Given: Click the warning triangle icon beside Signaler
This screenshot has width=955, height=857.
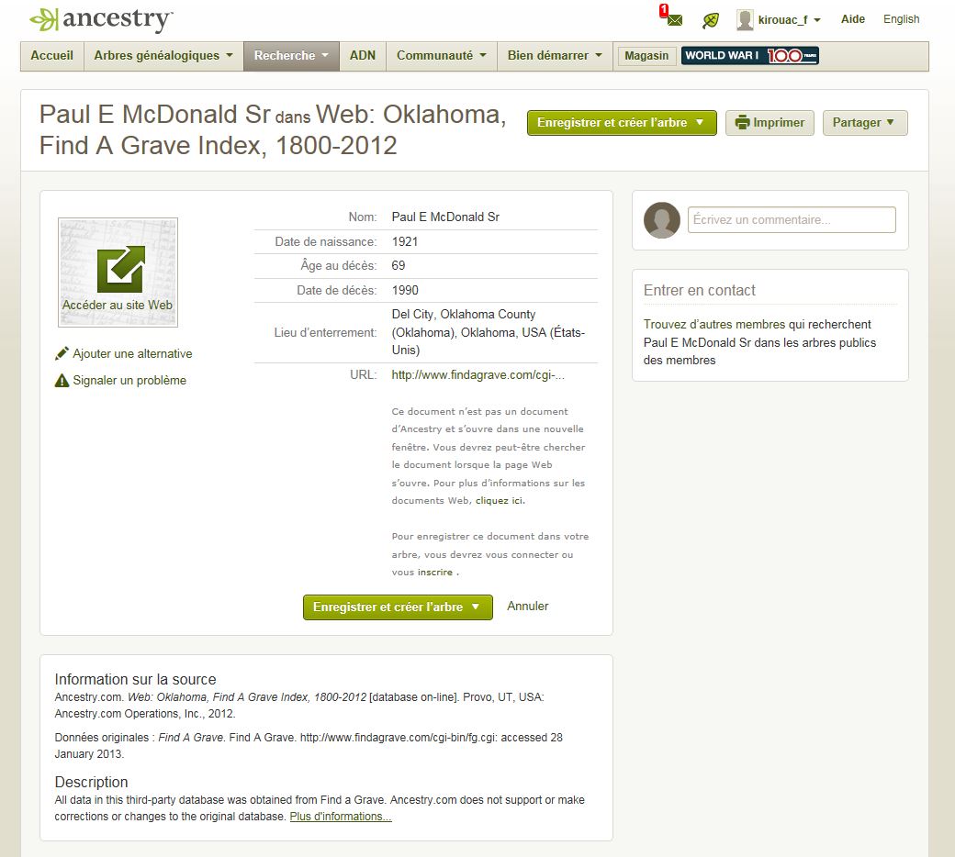Looking at the screenshot, I should pos(62,381).
